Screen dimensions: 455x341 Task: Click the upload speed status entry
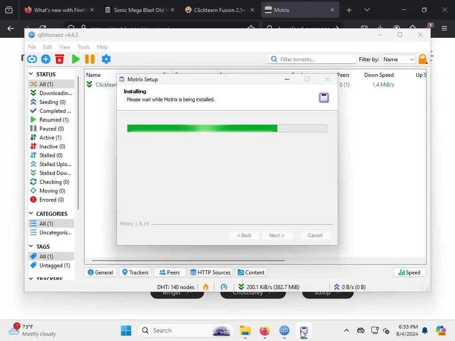coord(349,287)
